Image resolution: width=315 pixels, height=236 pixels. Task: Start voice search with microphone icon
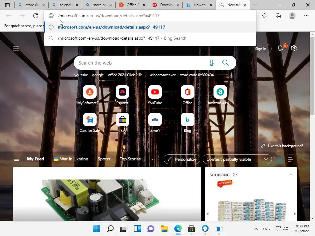coord(212,63)
